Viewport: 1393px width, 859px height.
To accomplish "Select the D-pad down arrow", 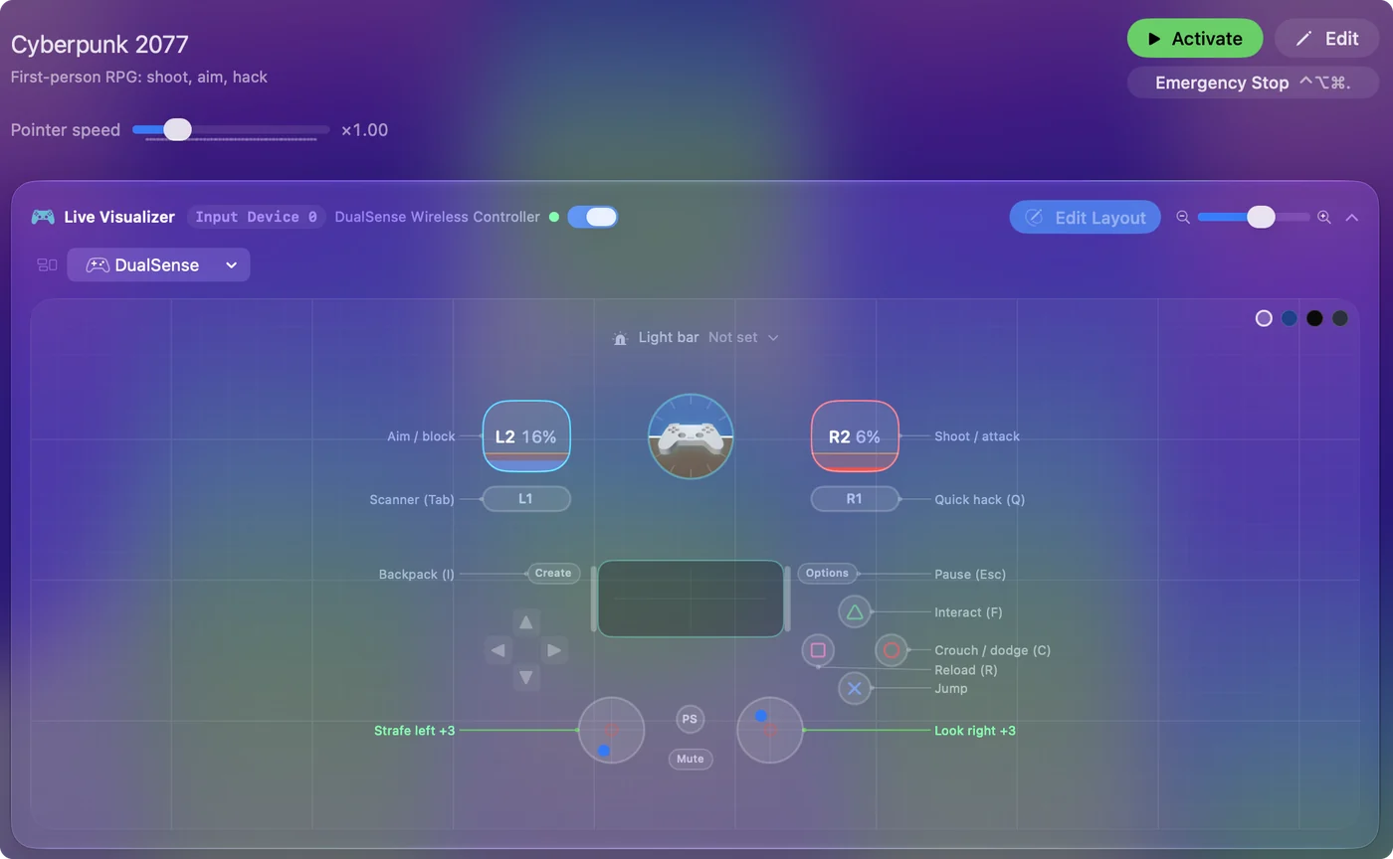I will pos(526,678).
